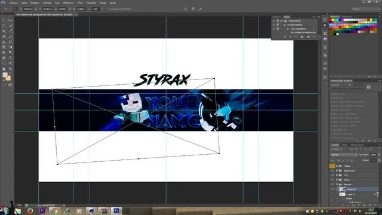This screenshot has width=382, height=215.
Task: Select the Horizontal Type tool
Action: click(x=10, y=58)
